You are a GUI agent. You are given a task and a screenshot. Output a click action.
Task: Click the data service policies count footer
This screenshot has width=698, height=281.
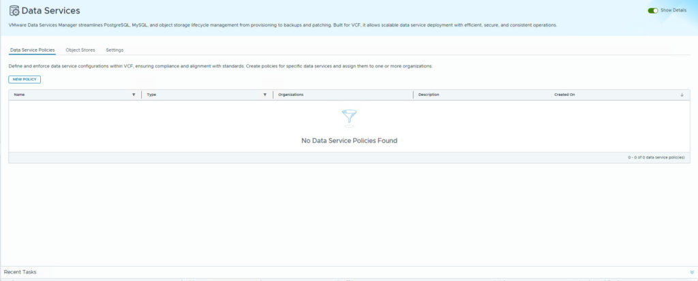click(x=656, y=157)
